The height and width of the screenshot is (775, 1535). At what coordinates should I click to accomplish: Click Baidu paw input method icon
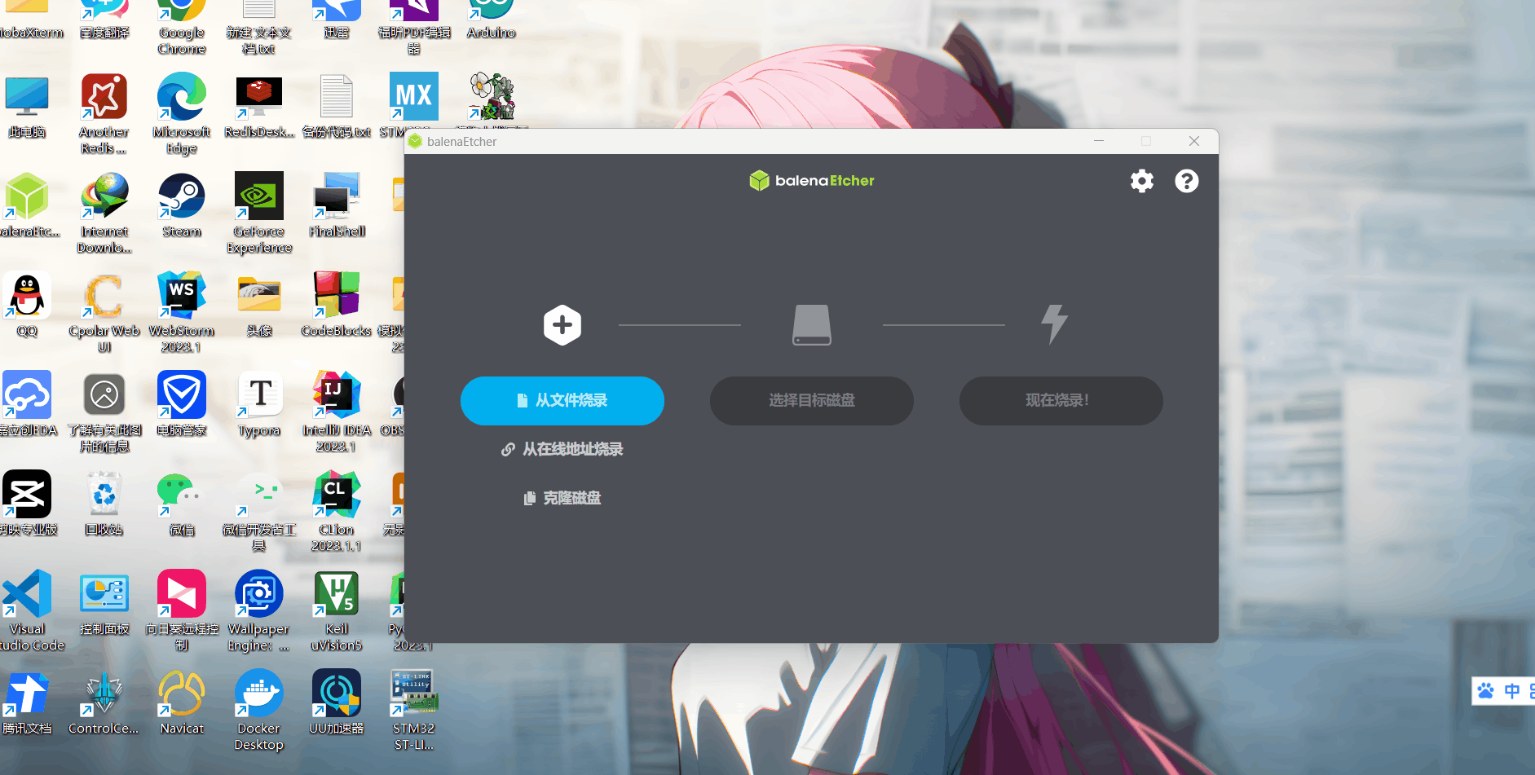point(1486,691)
